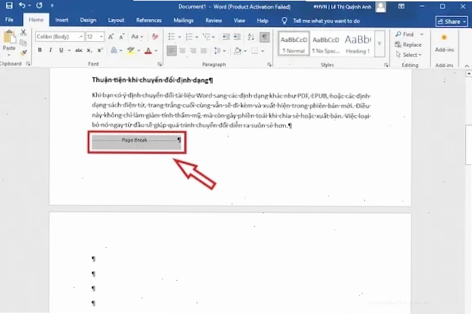Image resolution: width=472 pixels, height=314 pixels.
Task: Go to the References tab
Action: click(149, 20)
